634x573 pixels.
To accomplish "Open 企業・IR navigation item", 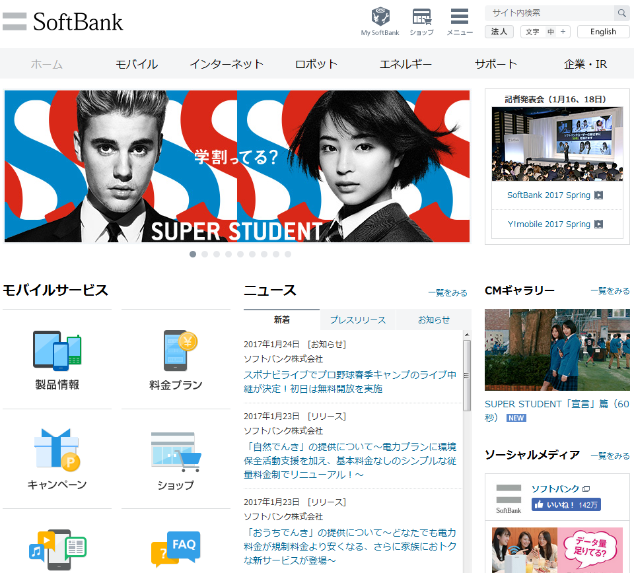I will [x=585, y=64].
